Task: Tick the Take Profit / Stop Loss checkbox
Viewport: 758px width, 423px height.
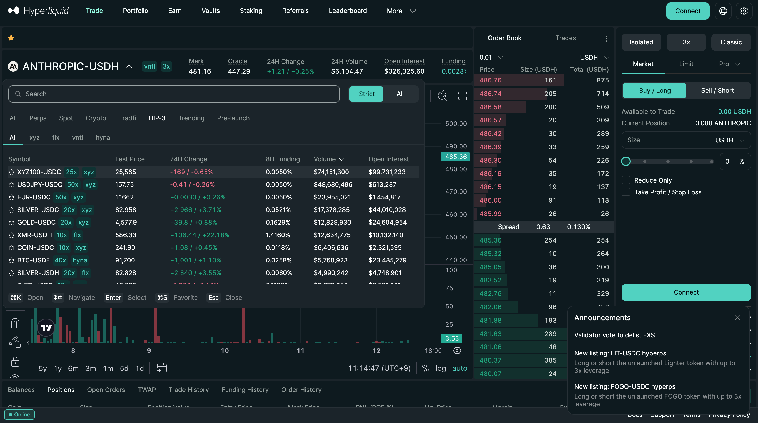Action: pos(626,192)
